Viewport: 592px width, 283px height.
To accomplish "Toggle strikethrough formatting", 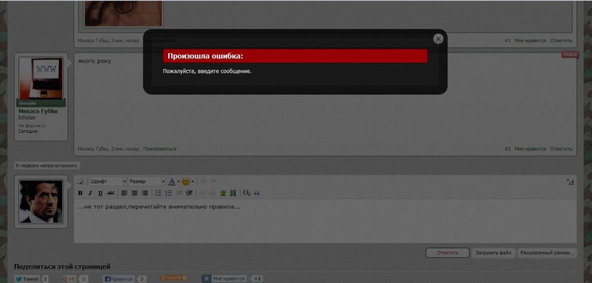I will coord(111,193).
